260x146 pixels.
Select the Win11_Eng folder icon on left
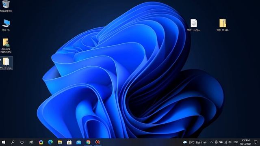[6, 63]
